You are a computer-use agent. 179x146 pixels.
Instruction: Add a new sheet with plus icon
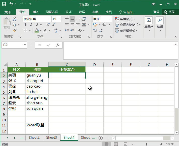100,138
